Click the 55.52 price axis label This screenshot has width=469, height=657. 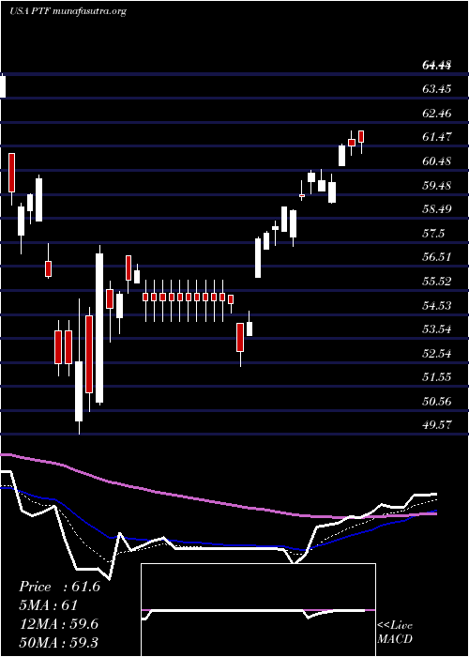coord(437,281)
